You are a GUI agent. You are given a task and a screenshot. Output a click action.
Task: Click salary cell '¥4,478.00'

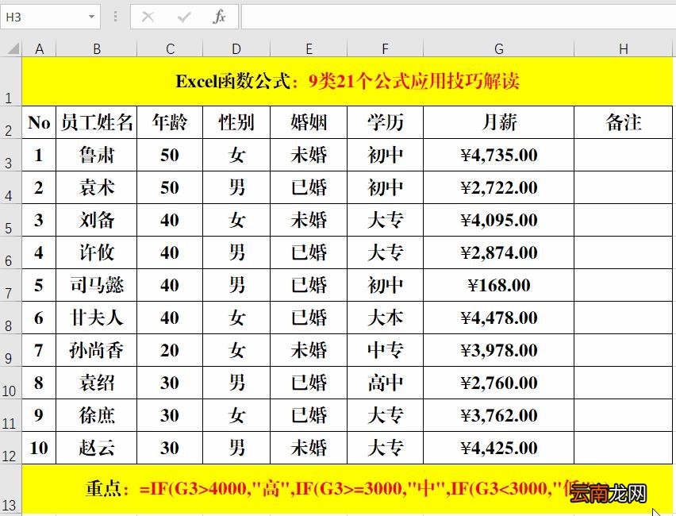coord(499,318)
